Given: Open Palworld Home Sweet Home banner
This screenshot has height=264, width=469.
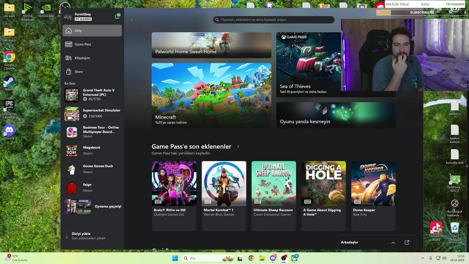Looking at the screenshot, I should point(211,45).
